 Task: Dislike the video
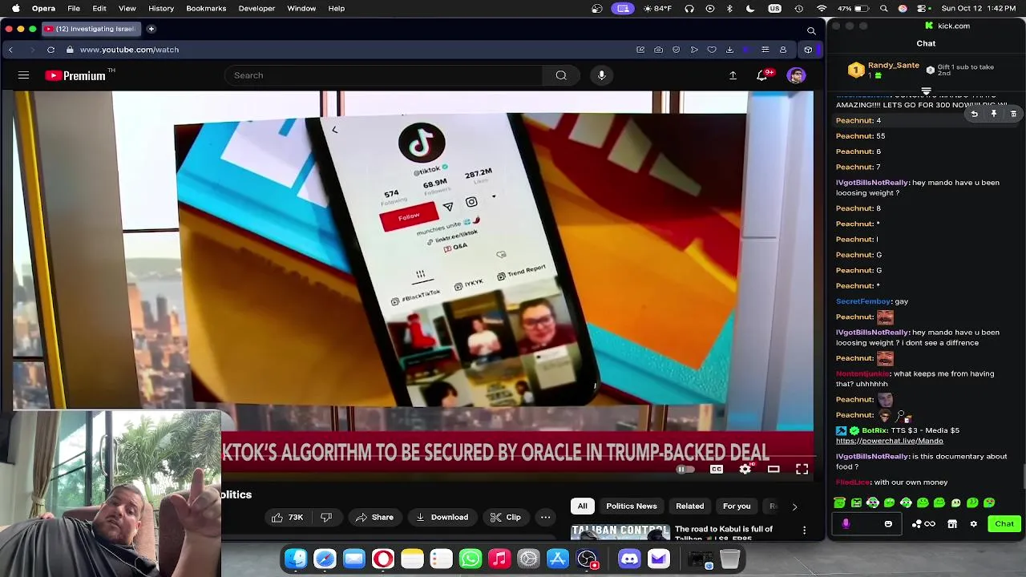(326, 518)
